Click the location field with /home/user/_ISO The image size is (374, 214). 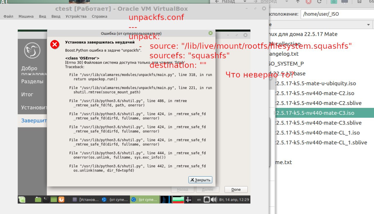(x=337, y=14)
